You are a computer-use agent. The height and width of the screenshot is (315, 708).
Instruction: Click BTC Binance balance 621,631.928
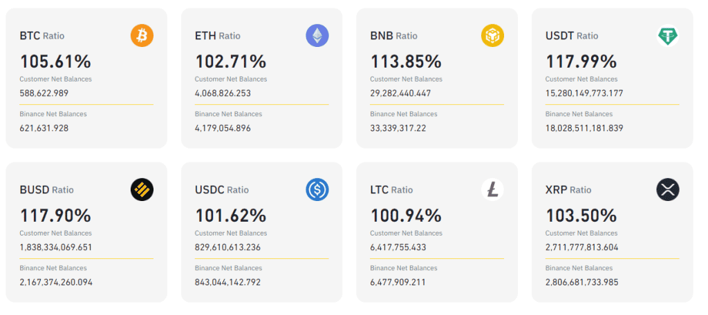44,128
